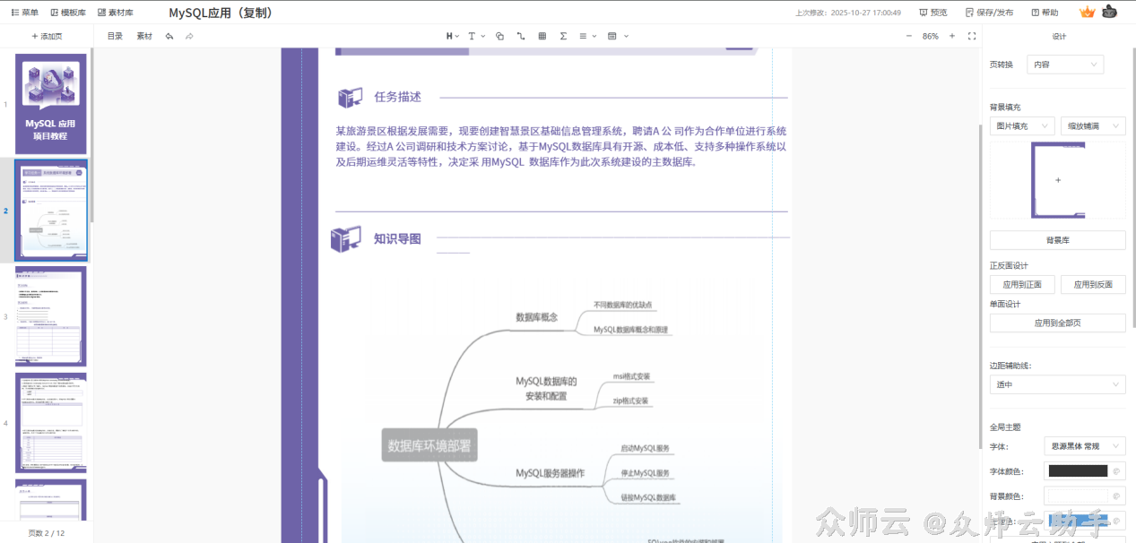Screen dimensions: 1136x543
Task: Open the VIP crown icon
Action: click(1087, 12)
